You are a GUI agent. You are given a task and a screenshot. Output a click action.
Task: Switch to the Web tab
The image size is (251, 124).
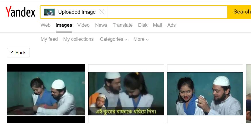click(45, 25)
